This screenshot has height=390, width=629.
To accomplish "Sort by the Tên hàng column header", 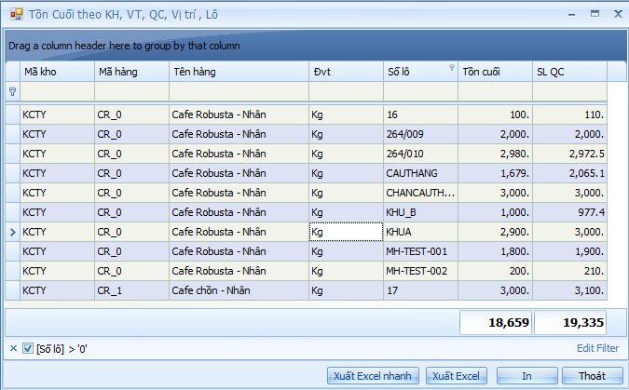I will 238,71.
